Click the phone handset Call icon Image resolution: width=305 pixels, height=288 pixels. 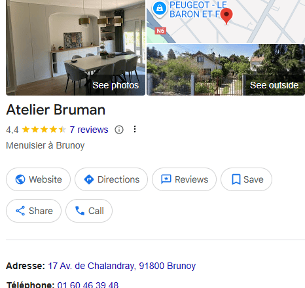point(80,211)
